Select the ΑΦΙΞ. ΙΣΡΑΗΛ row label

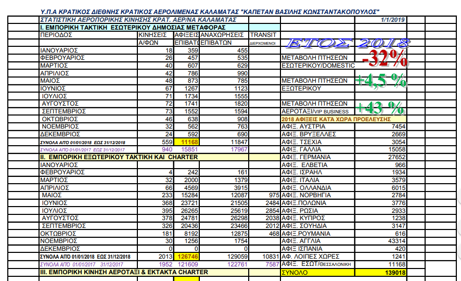[302, 172]
